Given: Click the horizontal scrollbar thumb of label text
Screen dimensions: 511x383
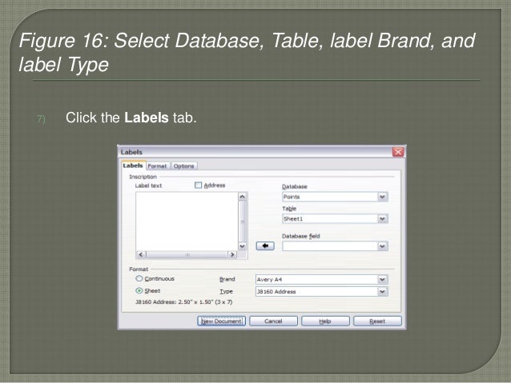Looking at the screenshot, I should point(187,254).
